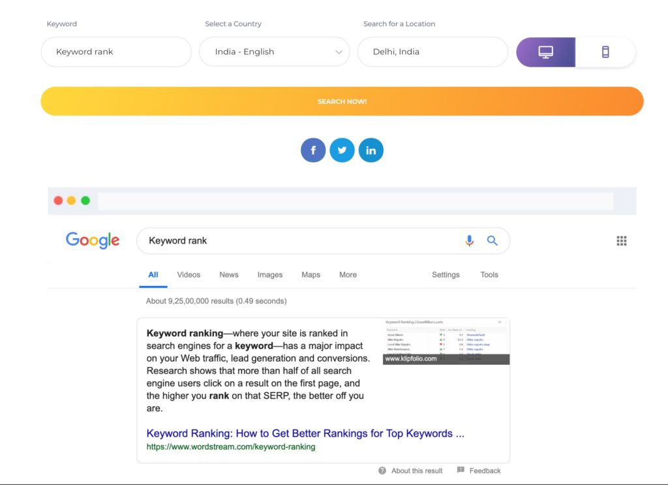Click the yellow window dot
The height and width of the screenshot is (485, 668).
click(72, 200)
